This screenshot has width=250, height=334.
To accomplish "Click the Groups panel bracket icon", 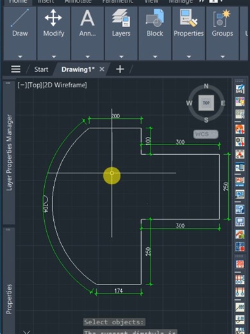I will [222, 19].
